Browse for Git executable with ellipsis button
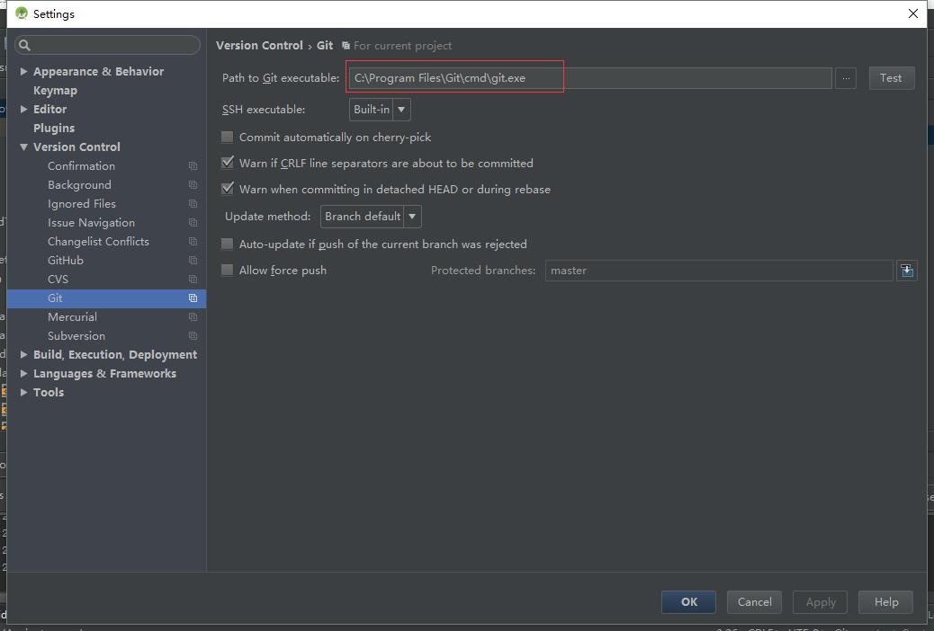The image size is (934, 631). 846,78
